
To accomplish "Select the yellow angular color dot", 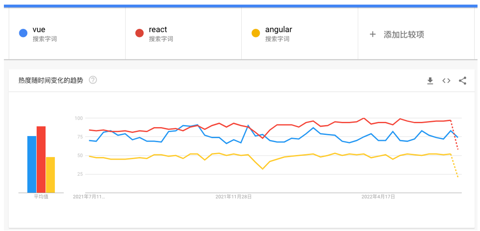I will tap(256, 33).
